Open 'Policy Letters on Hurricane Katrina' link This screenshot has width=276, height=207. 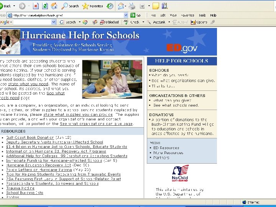pyautogui.click(x=39, y=170)
